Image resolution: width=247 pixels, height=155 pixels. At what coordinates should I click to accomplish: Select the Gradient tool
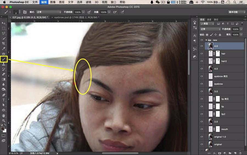[x=4, y=79]
